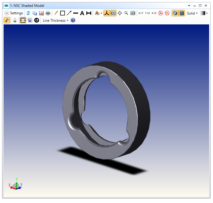Click the refresh/update view icon
The height and width of the screenshot is (203, 213).
click(x=28, y=13)
